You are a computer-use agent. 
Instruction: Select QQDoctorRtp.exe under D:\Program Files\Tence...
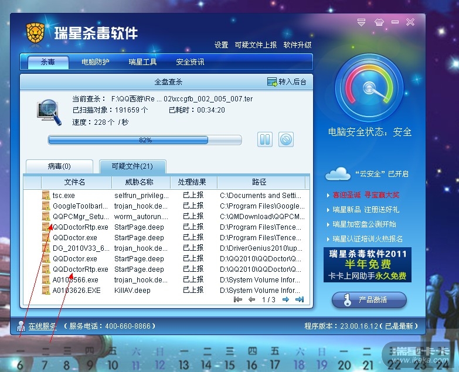pyautogui.click(x=80, y=227)
